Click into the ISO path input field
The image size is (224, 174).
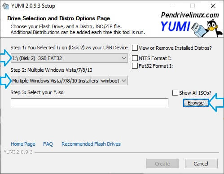pyautogui.click(x=89, y=103)
